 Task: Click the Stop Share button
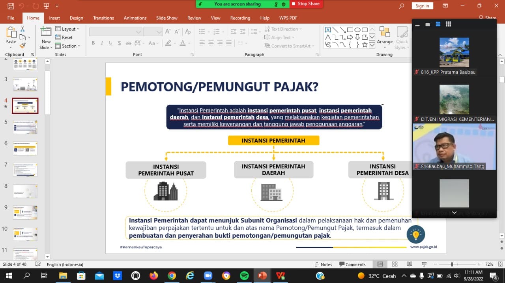tap(306, 4)
